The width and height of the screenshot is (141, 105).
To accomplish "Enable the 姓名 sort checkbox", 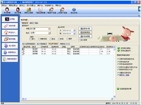I will [51, 39].
